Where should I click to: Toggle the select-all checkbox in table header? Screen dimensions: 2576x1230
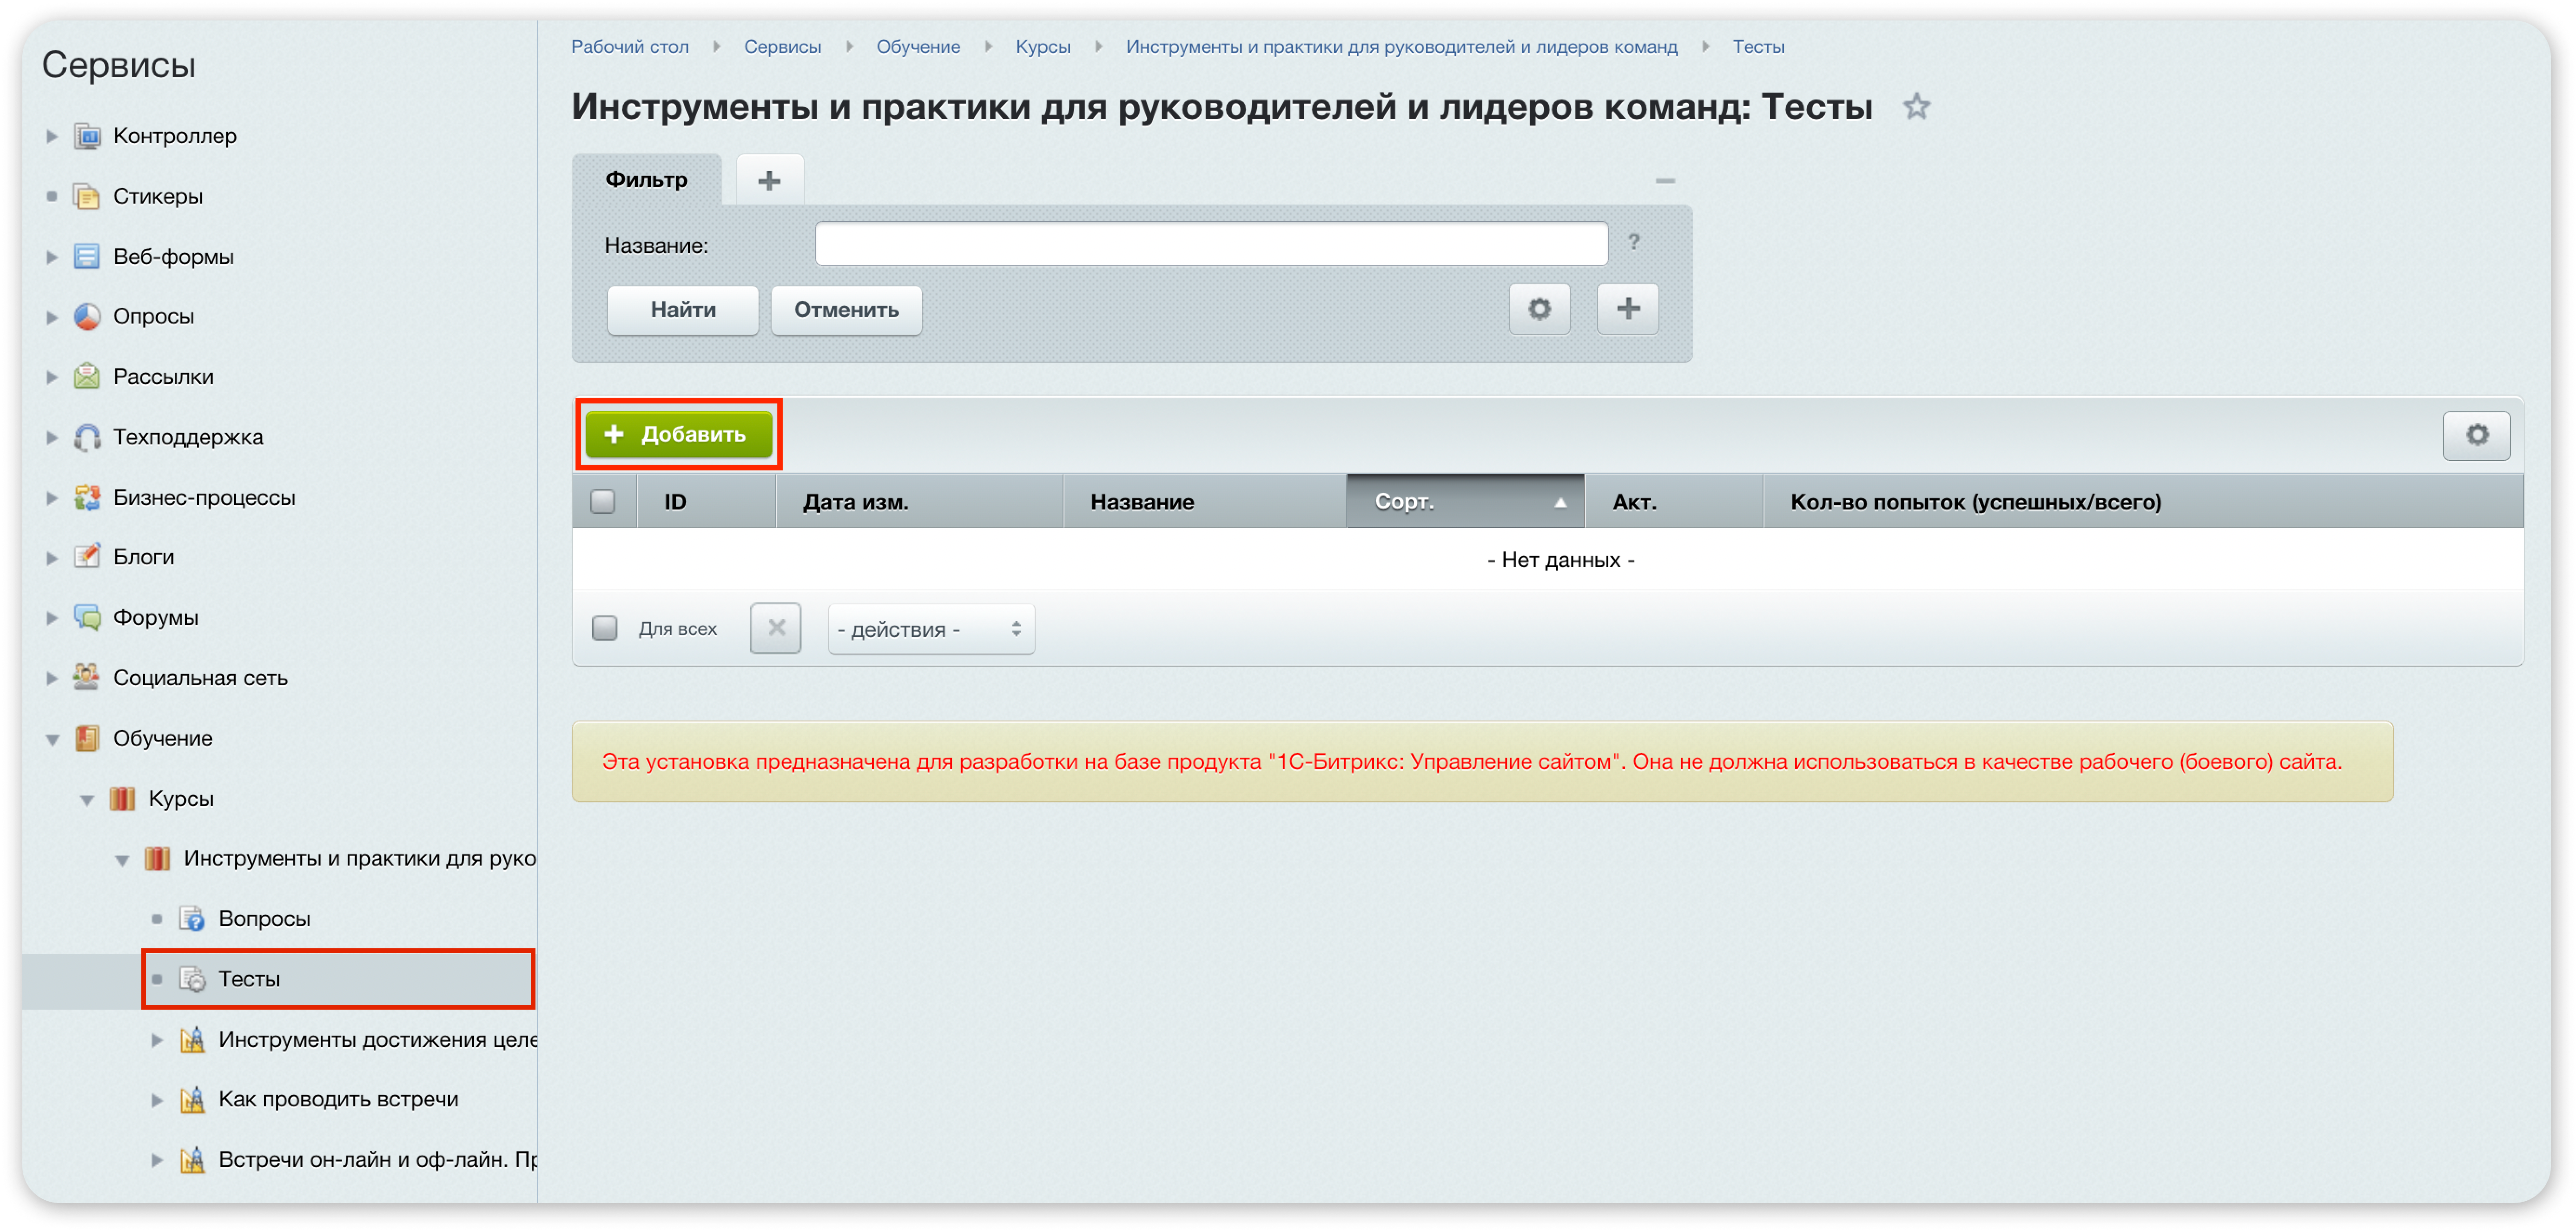tap(603, 501)
